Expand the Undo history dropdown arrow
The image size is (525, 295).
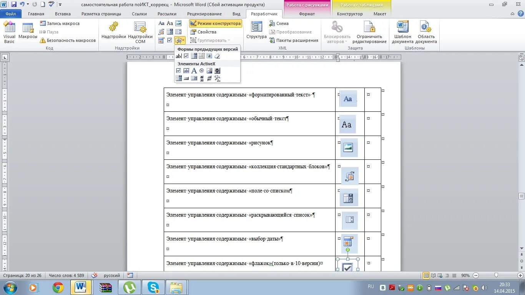(28, 5)
